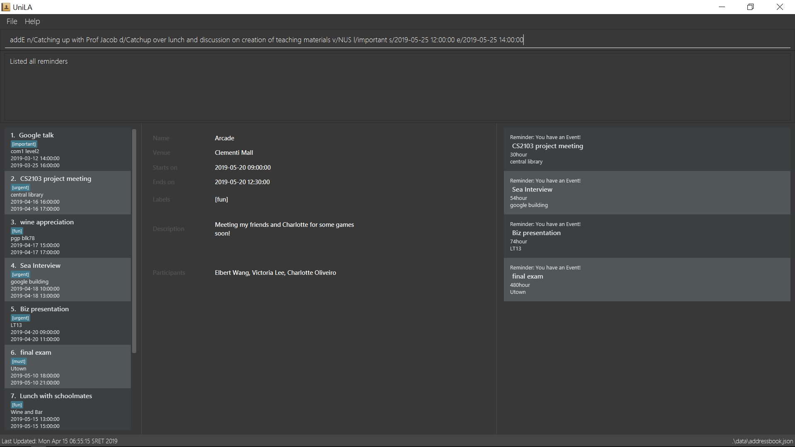Restore down the UniLA window
The height and width of the screenshot is (447, 795).
click(x=750, y=7)
